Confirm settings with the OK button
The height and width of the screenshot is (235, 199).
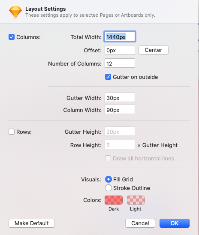click(x=175, y=223)
